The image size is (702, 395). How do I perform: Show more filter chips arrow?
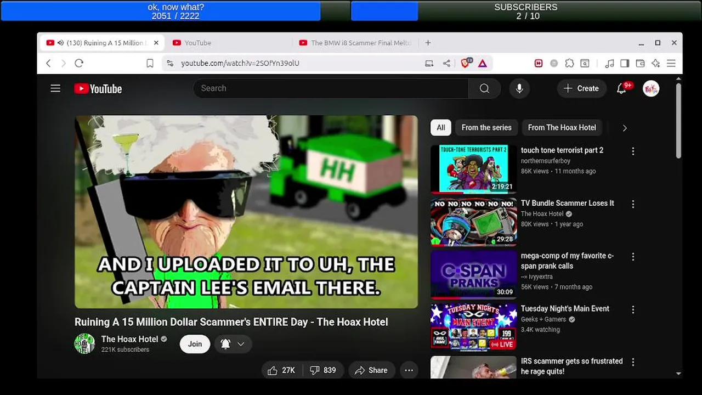pyautogui.click(x=624, y=128)
